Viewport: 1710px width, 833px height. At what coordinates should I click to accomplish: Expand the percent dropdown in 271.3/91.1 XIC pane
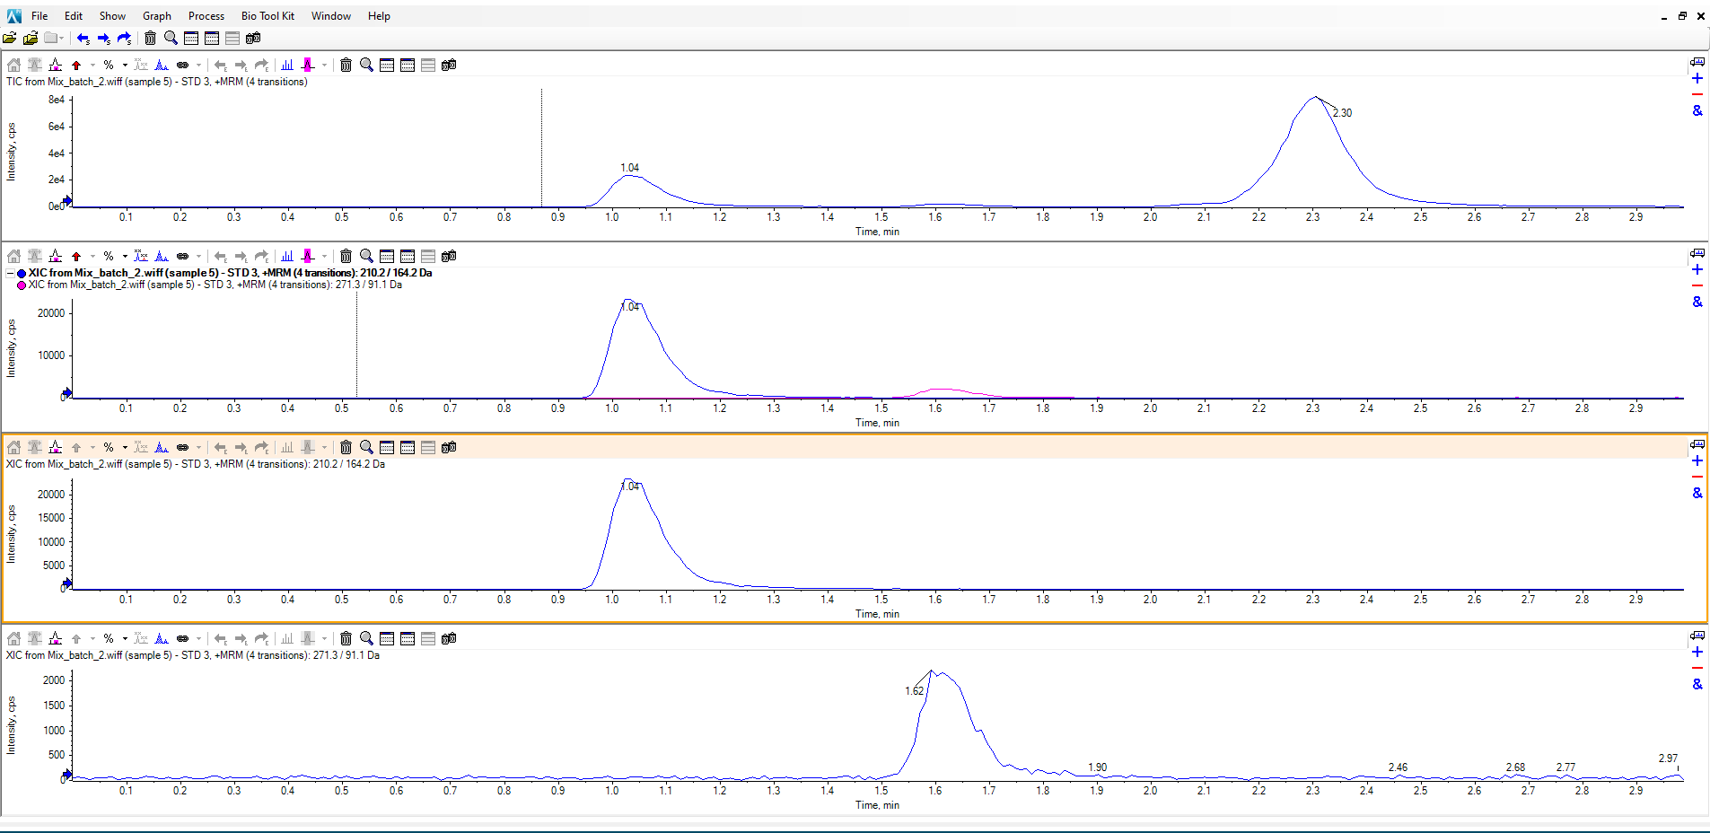pyautogui.click(x=125, y=638)
